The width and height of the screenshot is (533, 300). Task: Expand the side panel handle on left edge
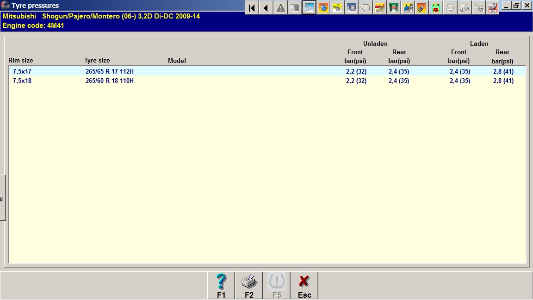coord(2,198)
